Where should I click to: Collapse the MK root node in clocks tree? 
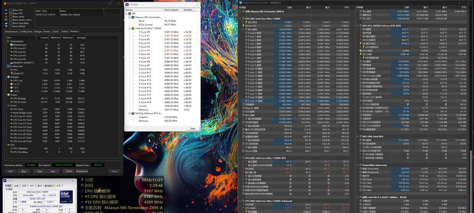[x=126, y=13]
